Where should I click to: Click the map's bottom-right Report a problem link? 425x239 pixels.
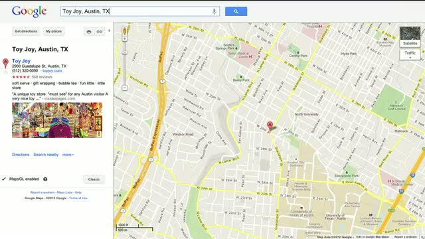405,237
